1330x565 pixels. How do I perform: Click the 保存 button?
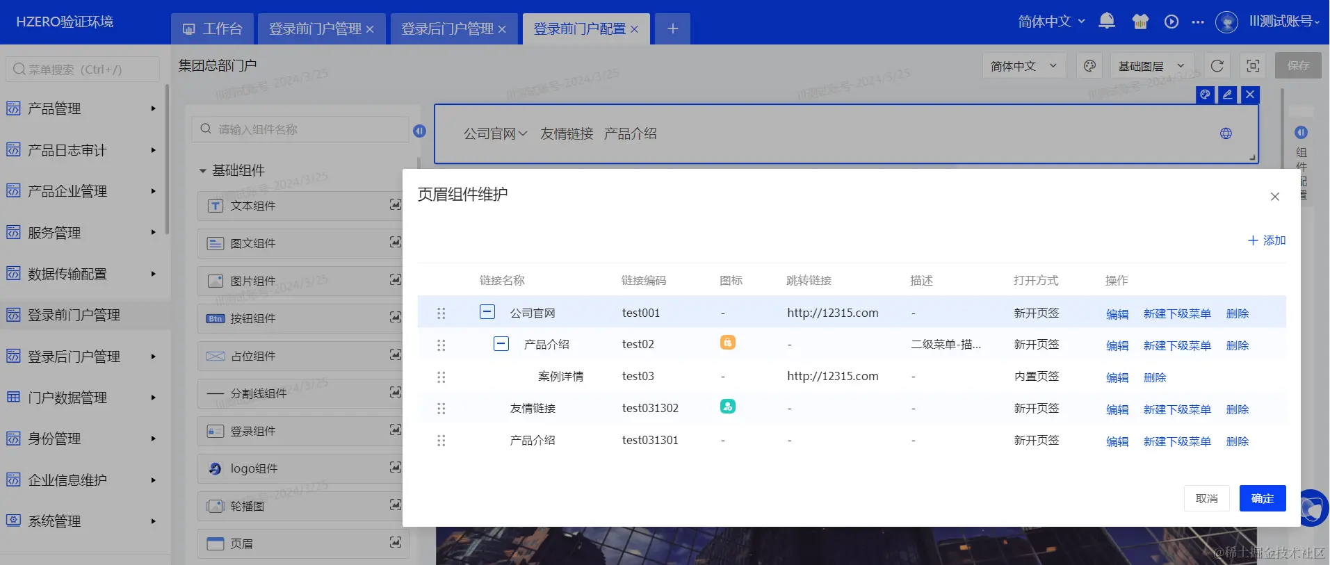(1298, 65)
